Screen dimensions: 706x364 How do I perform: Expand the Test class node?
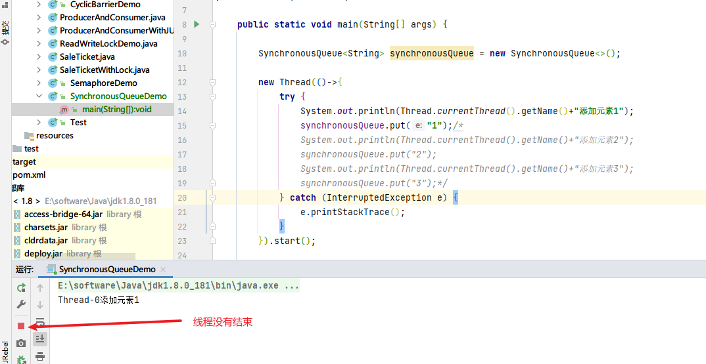click(x=39, y=123)
